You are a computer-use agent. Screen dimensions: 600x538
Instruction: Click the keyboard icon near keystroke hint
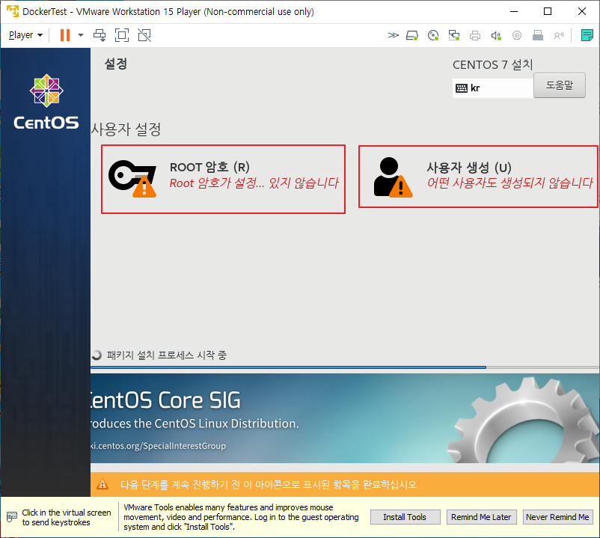point(12,517)
